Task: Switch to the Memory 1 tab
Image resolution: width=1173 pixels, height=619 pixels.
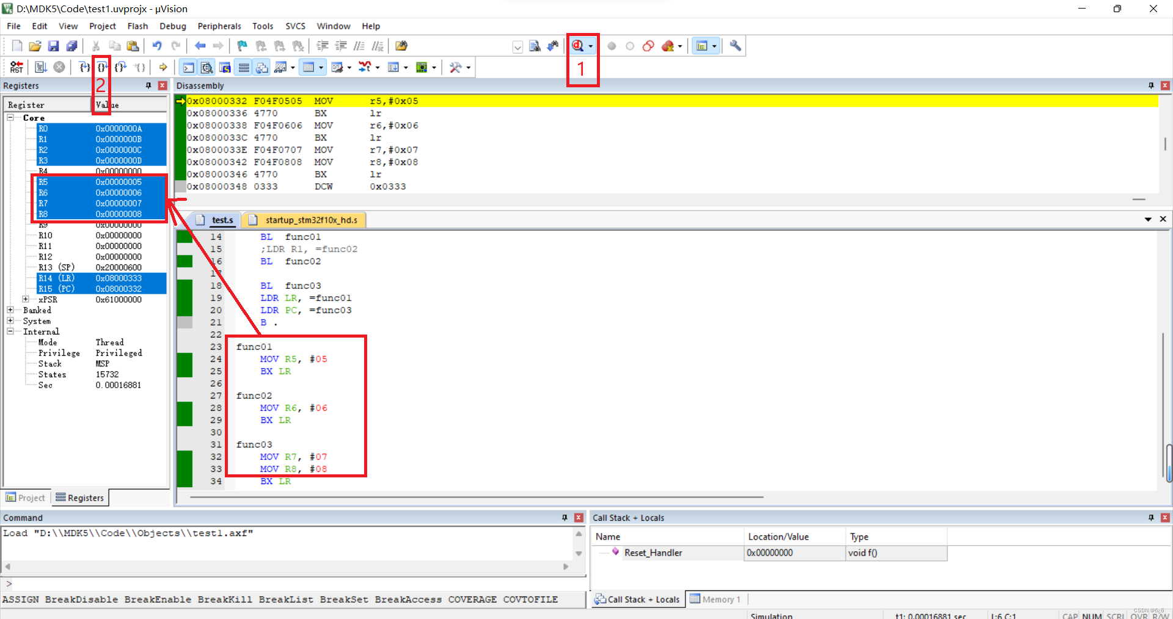Action: (715, 599)
